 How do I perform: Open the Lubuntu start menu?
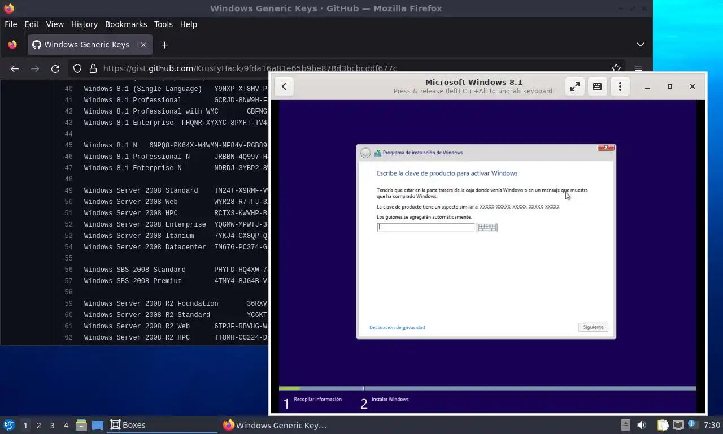pyautogui.click(x=9, y=425)
